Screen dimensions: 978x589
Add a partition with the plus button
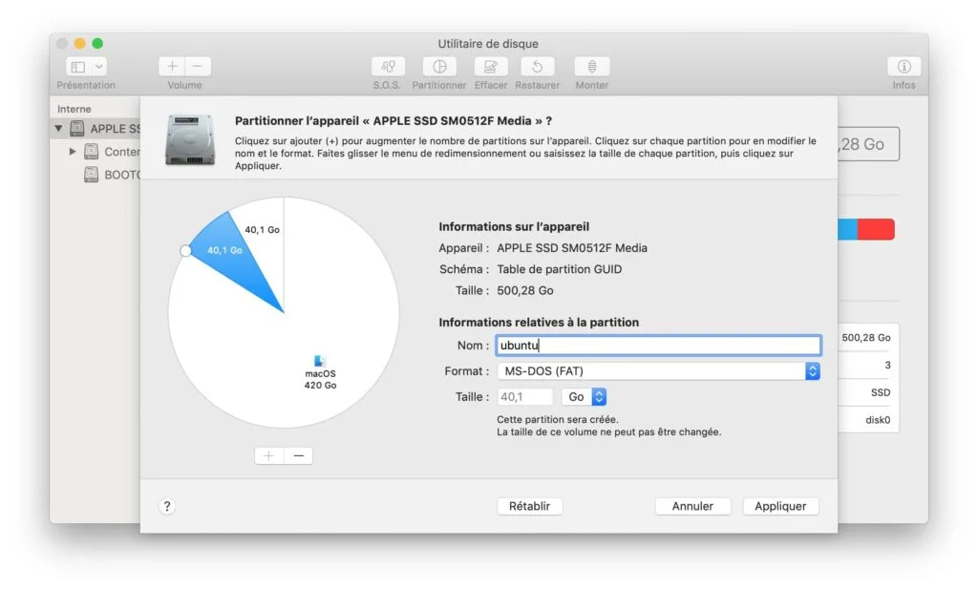(x=268, y=455)
